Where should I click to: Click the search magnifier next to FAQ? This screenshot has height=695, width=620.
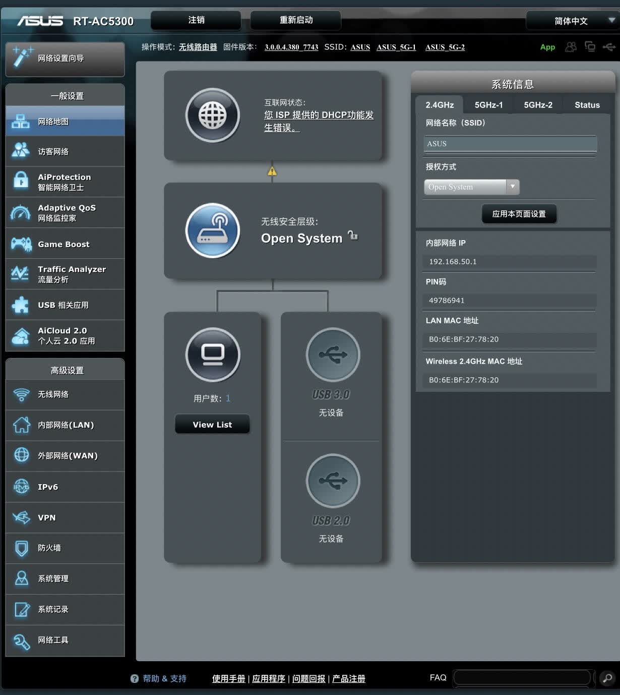click(x=608, y=678)
